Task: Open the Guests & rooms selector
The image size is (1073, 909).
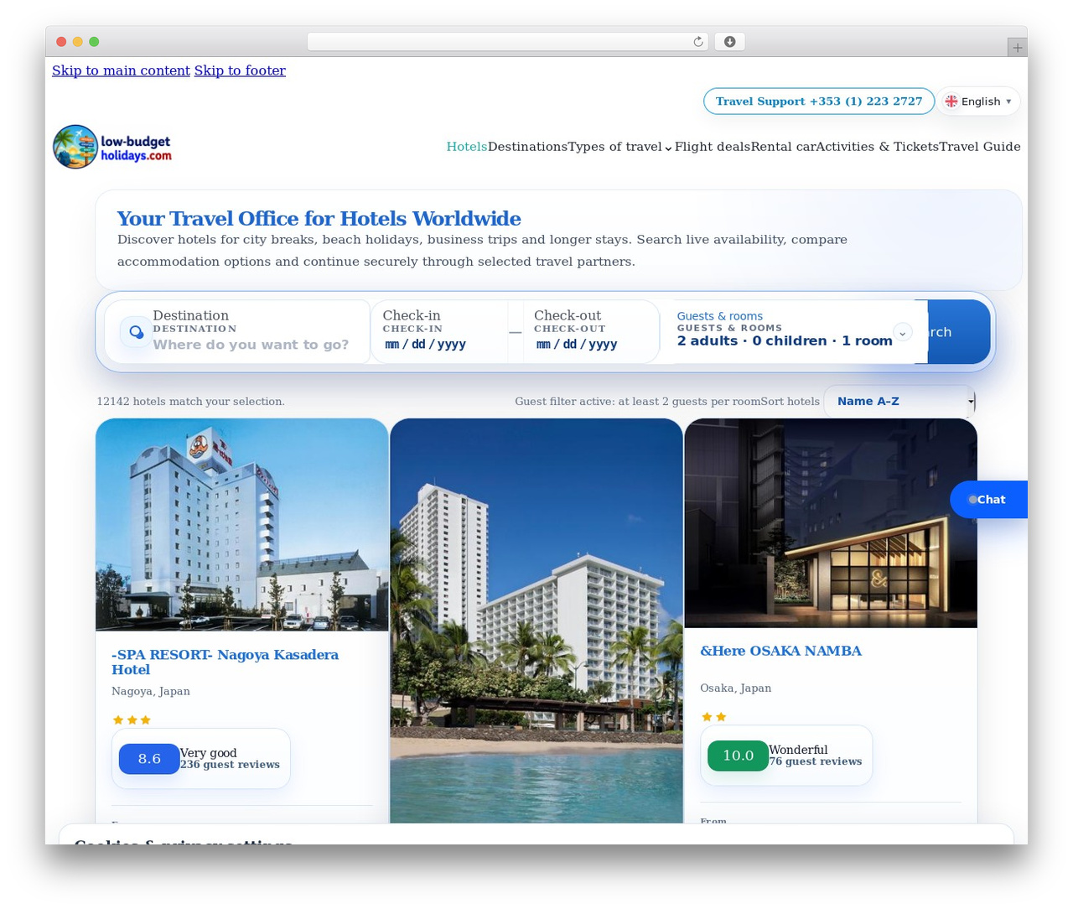Action: click(794, 332)
